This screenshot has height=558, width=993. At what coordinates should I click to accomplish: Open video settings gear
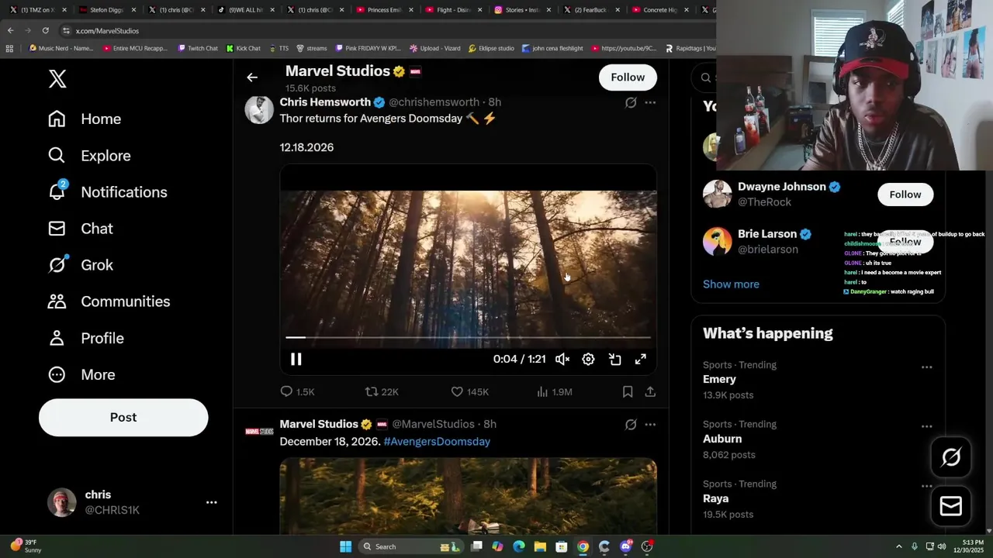[588, 359]
